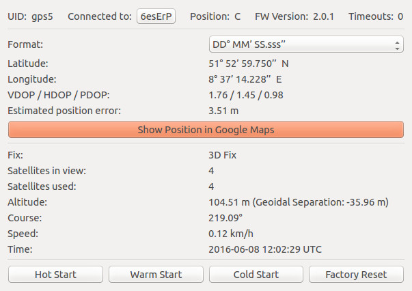This screenshot has height=291, width=412.
Task: Click the time value 2016-06-08 12:02:29 UTC
Action: pyautogui.click(x=265, y=249)
